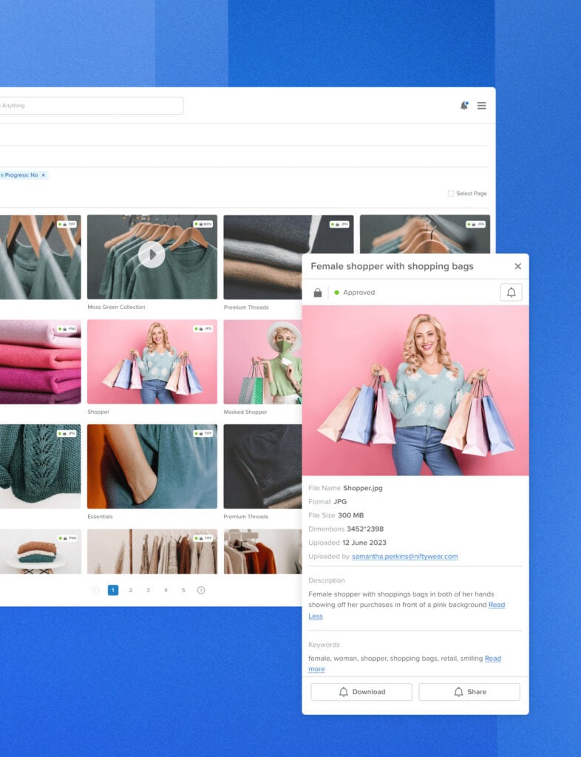Viewport: 581px width, 757px height.
Task: Go to page 2 of results
Action: point(131,590)
